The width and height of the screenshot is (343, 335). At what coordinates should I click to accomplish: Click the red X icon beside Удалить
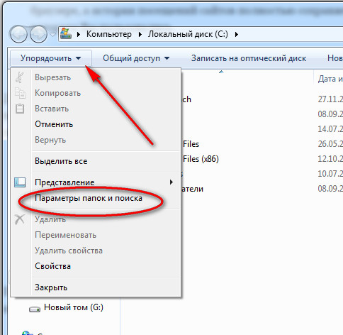(20, 219)
